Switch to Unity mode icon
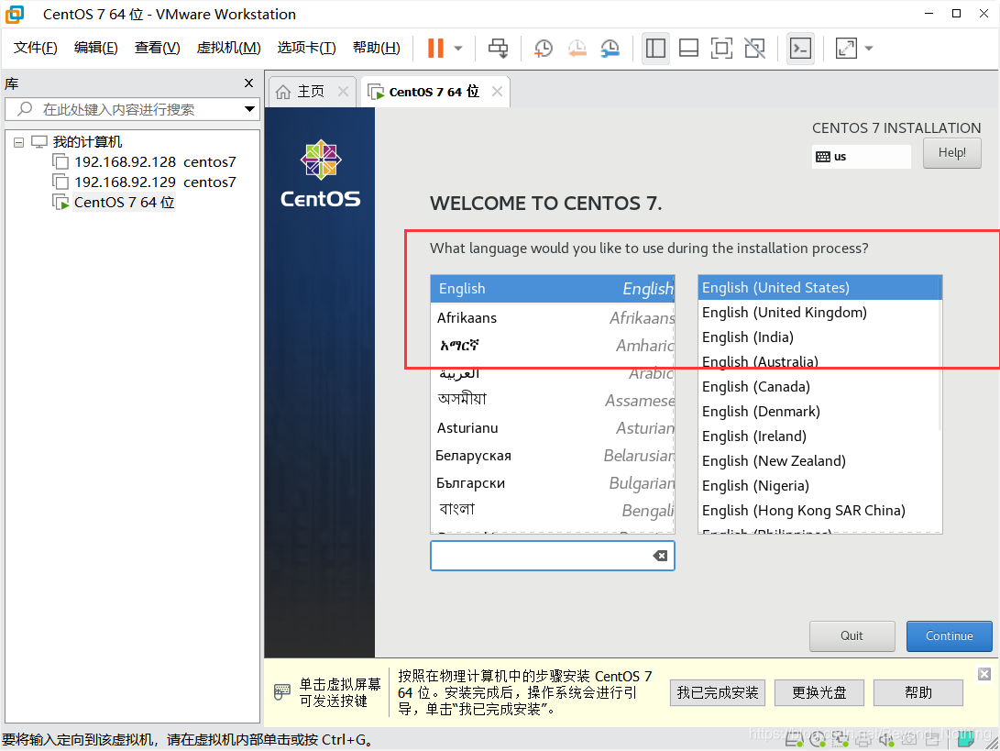Screen dimensions: 1000x751 [x=754, y=49]
